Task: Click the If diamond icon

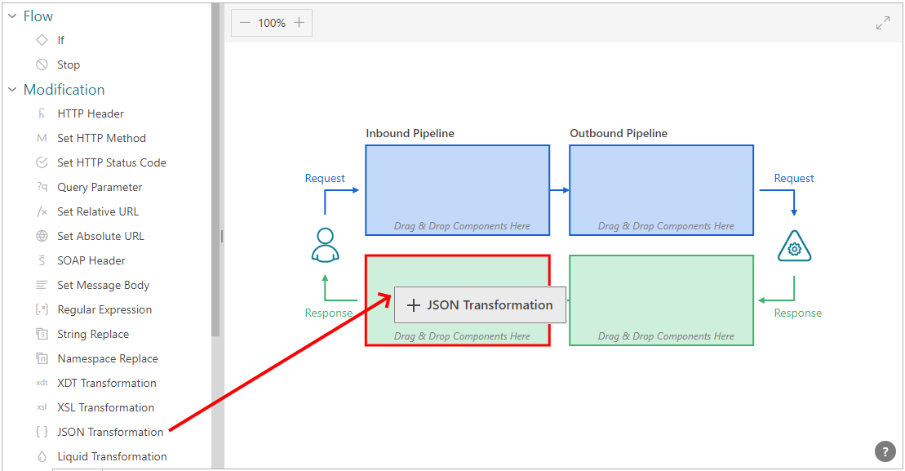Action: (42, 40)
